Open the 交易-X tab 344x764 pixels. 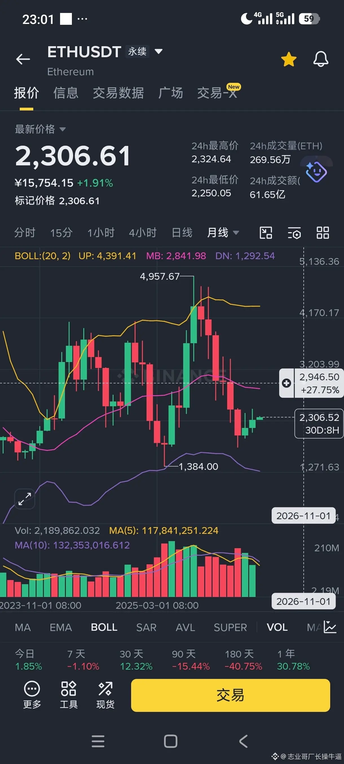(217, 93)
